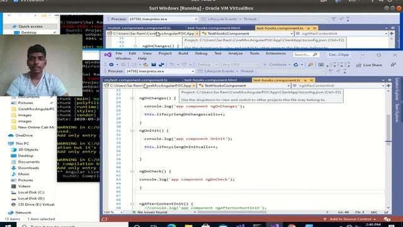Select Local Disk (D:) in File Explorer
This screenshot has height=227, width=403.
point(31,199)
